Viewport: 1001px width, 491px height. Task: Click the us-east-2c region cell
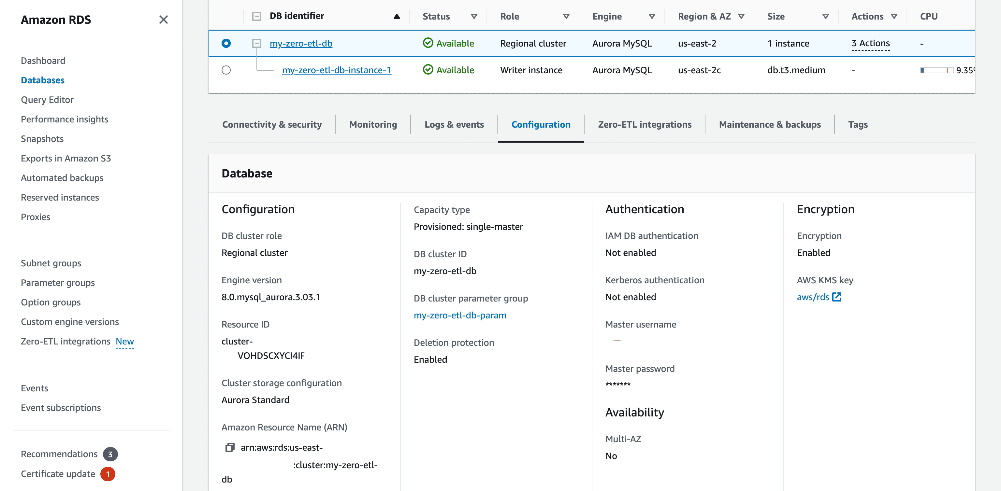point(699,70)
